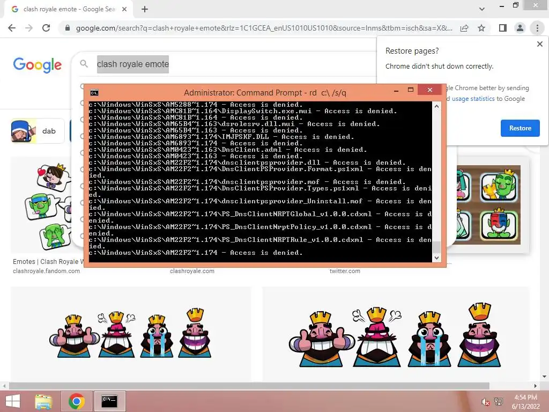Click the Command Prompt scrollbar up arrow

click(436, 106)
